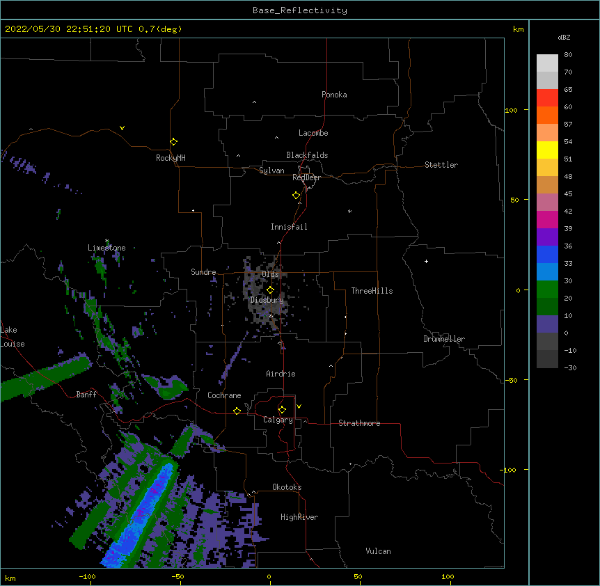Click the Banff town label
The width and height of the screenshot is (600, 586).
(86, 395)
